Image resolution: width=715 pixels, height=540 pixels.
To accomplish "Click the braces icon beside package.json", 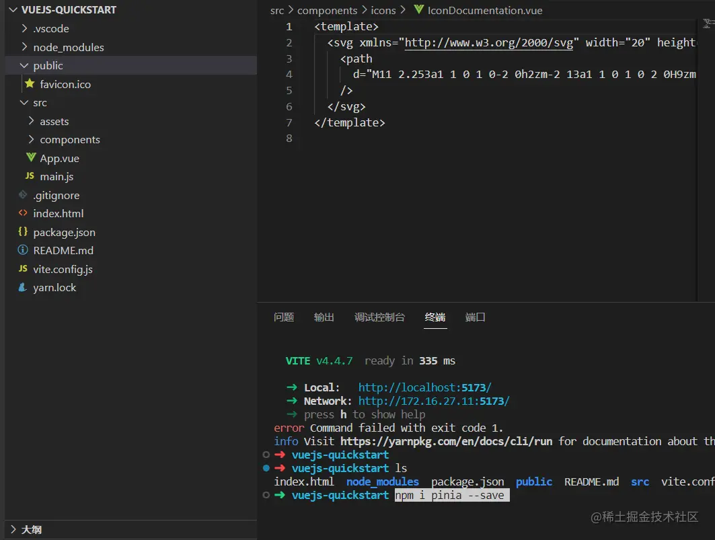I will click(x=23, y=232).
